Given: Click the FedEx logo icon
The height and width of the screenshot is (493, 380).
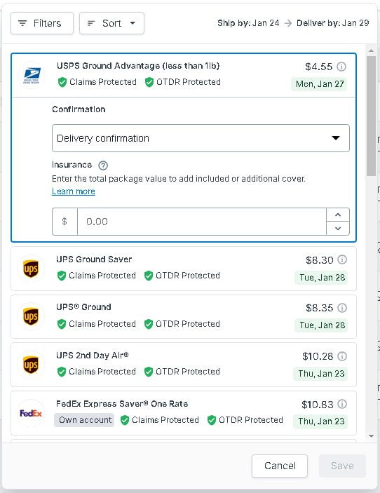Looking at the screenshot, I should (x=31, y=413).
